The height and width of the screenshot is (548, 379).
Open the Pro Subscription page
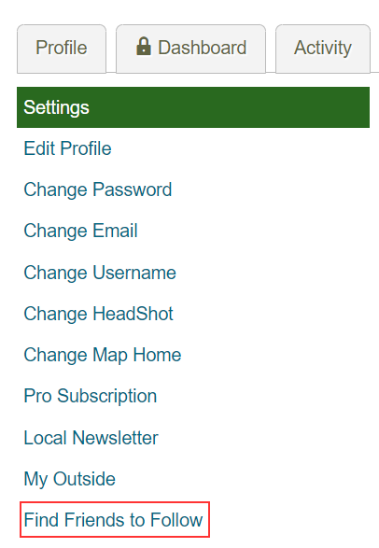pyautogui.click(x=91, y=397)
